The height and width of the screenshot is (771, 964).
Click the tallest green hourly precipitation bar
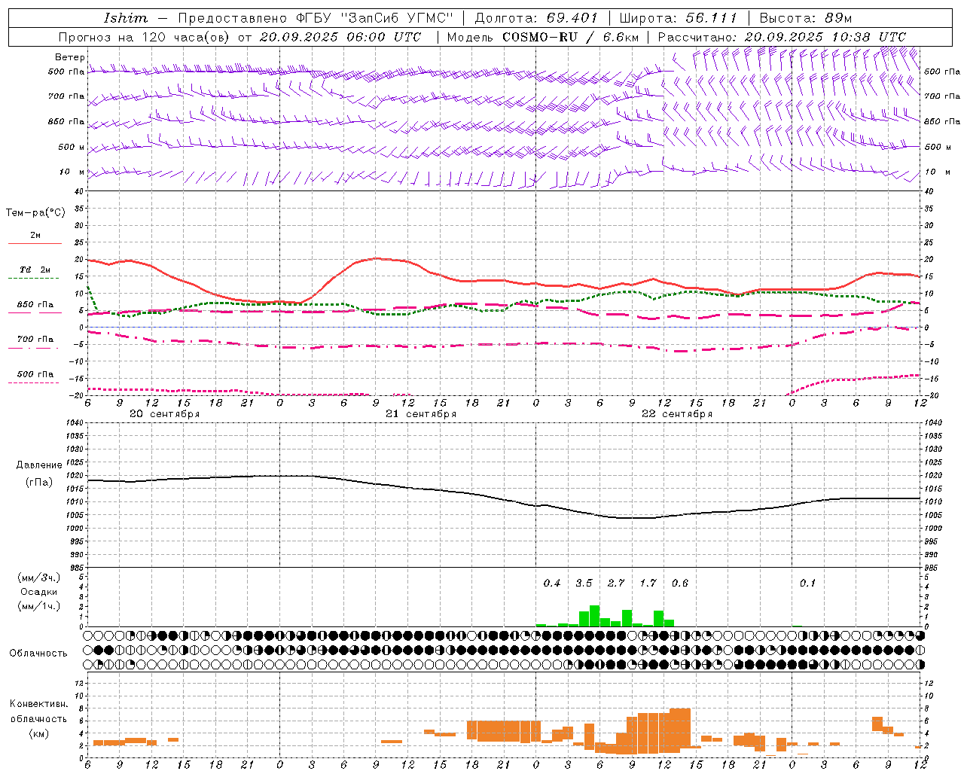point(594,616)
